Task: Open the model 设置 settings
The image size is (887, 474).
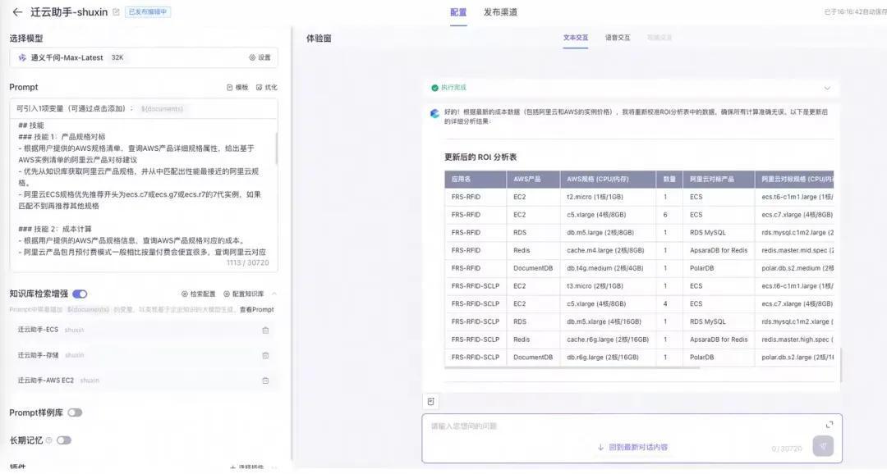Action: click(260, 58)
